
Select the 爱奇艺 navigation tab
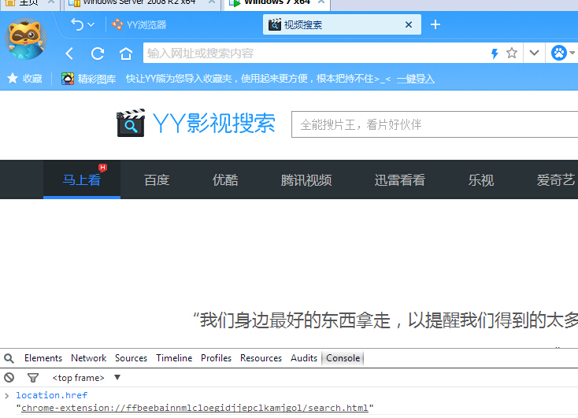coord(555,180)
